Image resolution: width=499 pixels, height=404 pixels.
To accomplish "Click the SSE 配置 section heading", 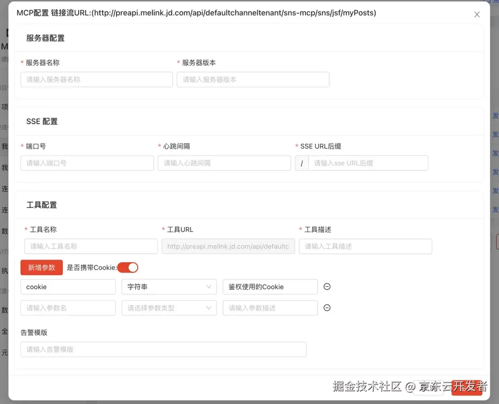I will (x=42, y=122).
